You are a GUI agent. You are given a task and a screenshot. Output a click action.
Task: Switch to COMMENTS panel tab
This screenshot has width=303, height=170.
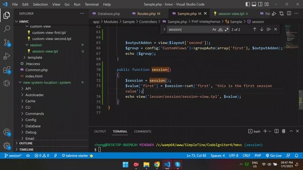click(x=143, y=131)
